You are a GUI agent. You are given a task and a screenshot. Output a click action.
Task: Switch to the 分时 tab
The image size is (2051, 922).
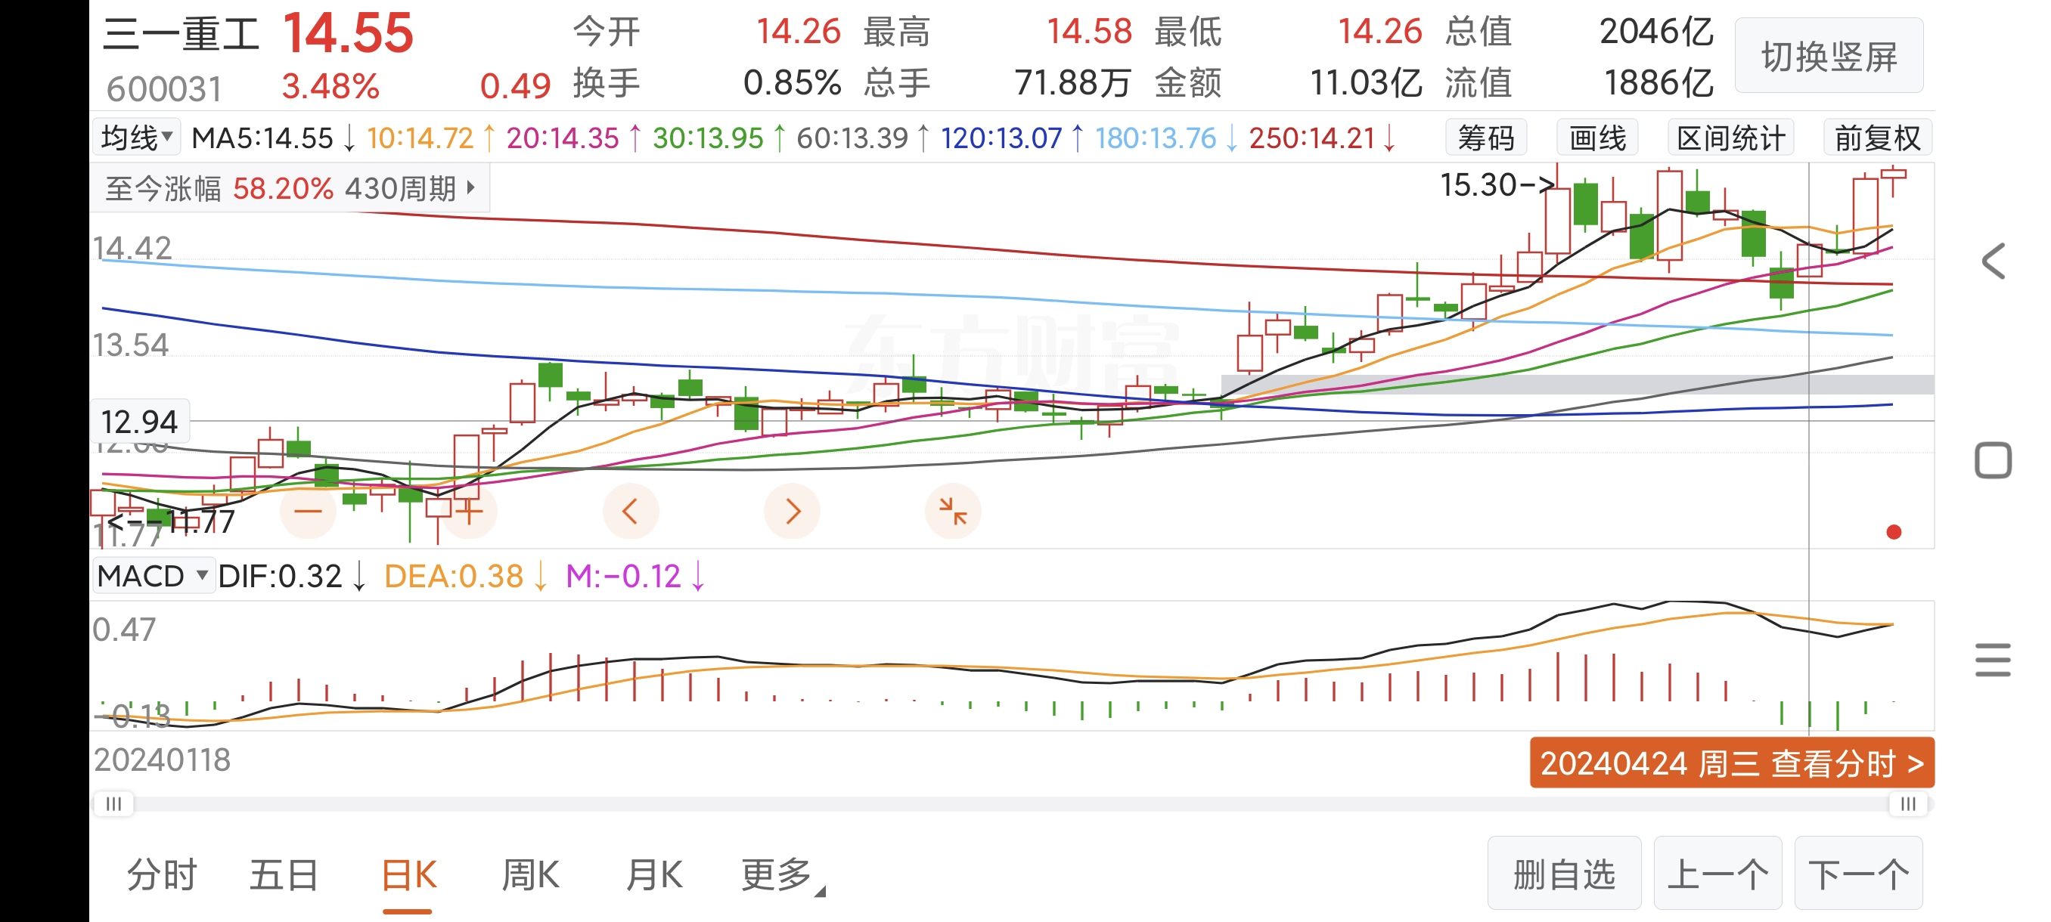point(163,875)
